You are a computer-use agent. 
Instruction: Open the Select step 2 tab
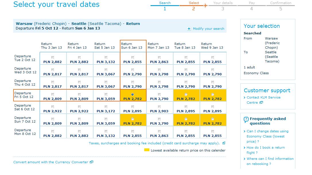(x=194, y=6)
